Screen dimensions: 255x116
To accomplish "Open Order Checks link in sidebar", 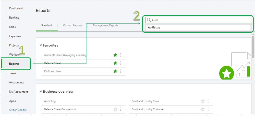I will point(18,110).
